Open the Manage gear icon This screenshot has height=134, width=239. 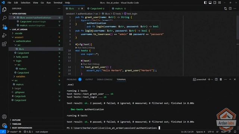tap(4, 125)
